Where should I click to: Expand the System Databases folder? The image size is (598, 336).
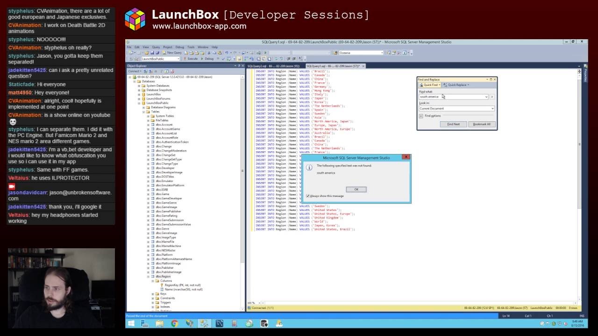(139, 86)
